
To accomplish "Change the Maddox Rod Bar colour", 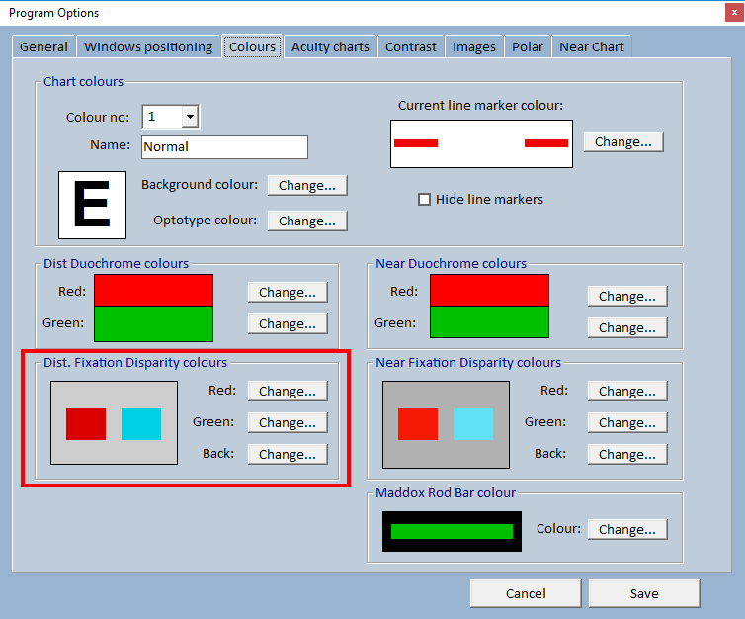I will coord(626,530).
